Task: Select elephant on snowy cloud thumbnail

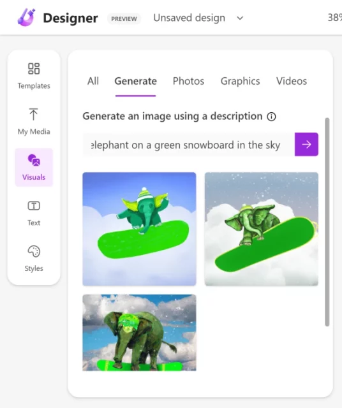Action: click(x=261, y=229)
